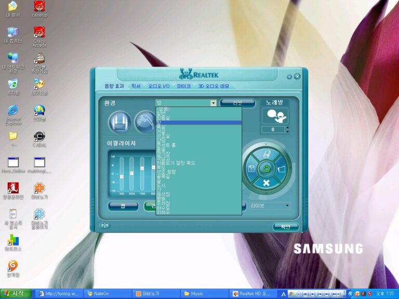Select the shower-head environment icon

pyautogui.click(x=145, y=123)
